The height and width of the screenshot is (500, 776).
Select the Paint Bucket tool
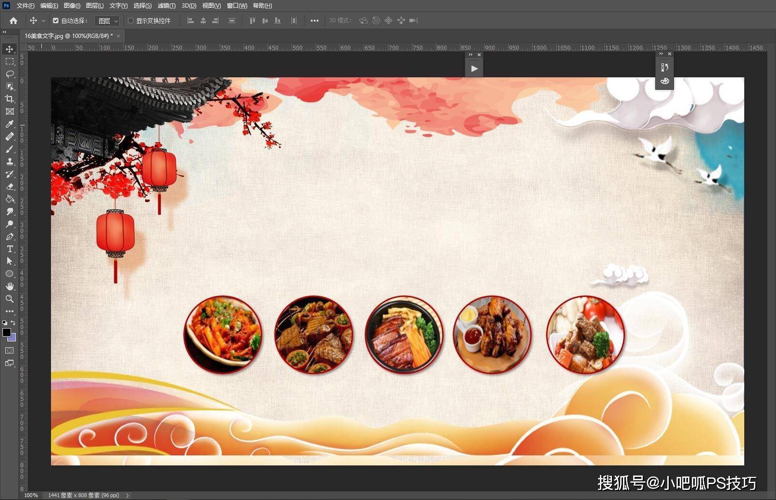(x=9, y=199)
